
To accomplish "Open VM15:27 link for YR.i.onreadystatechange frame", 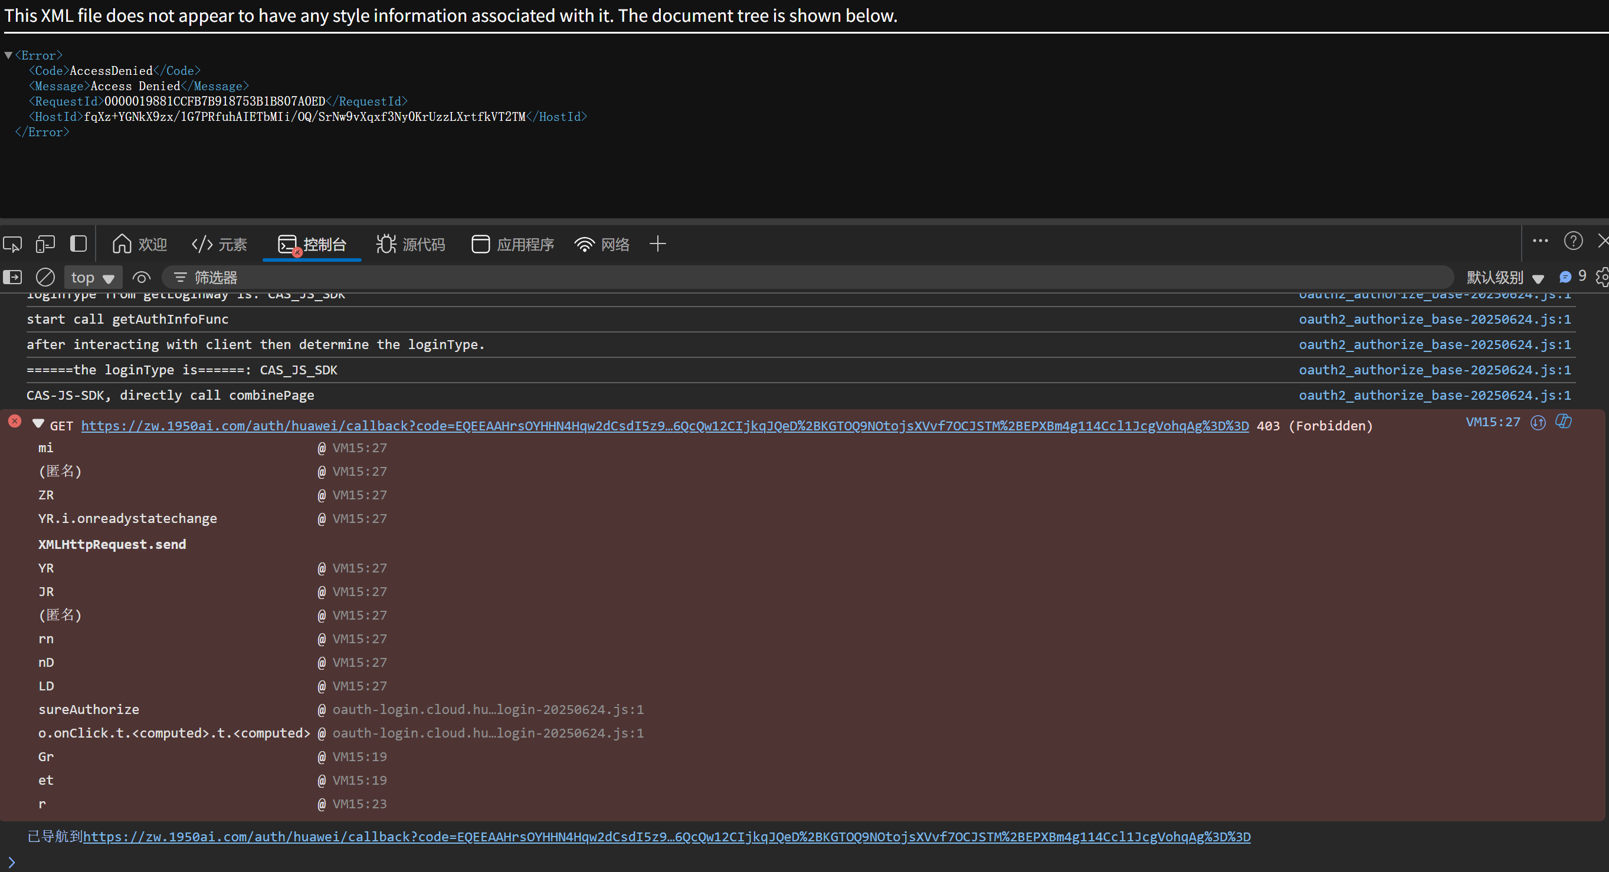I will point(359,519).
